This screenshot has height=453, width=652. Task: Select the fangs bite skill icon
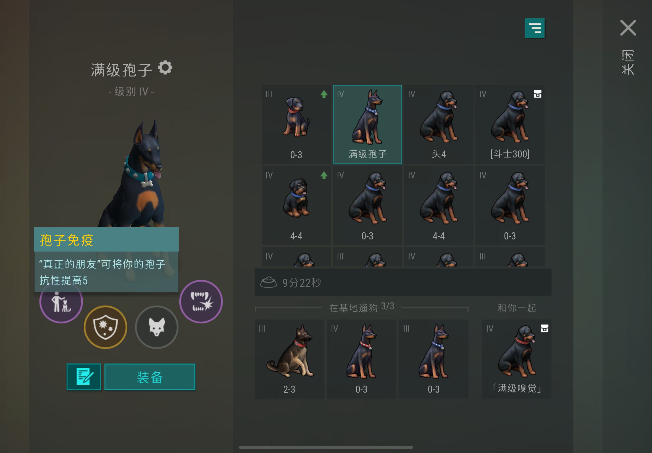[x=201, y=301]
